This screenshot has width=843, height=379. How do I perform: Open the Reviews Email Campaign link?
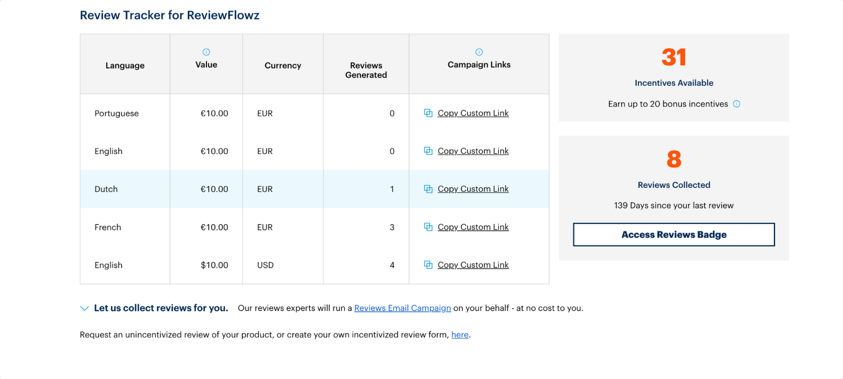[x=403, y=308]
